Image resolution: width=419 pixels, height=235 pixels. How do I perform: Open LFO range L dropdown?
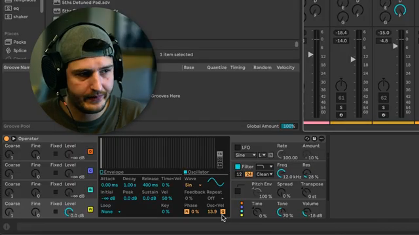[262, 155]
